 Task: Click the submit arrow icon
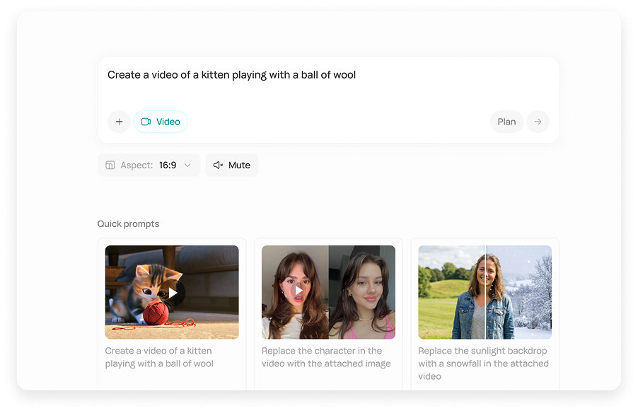point(538,122)
